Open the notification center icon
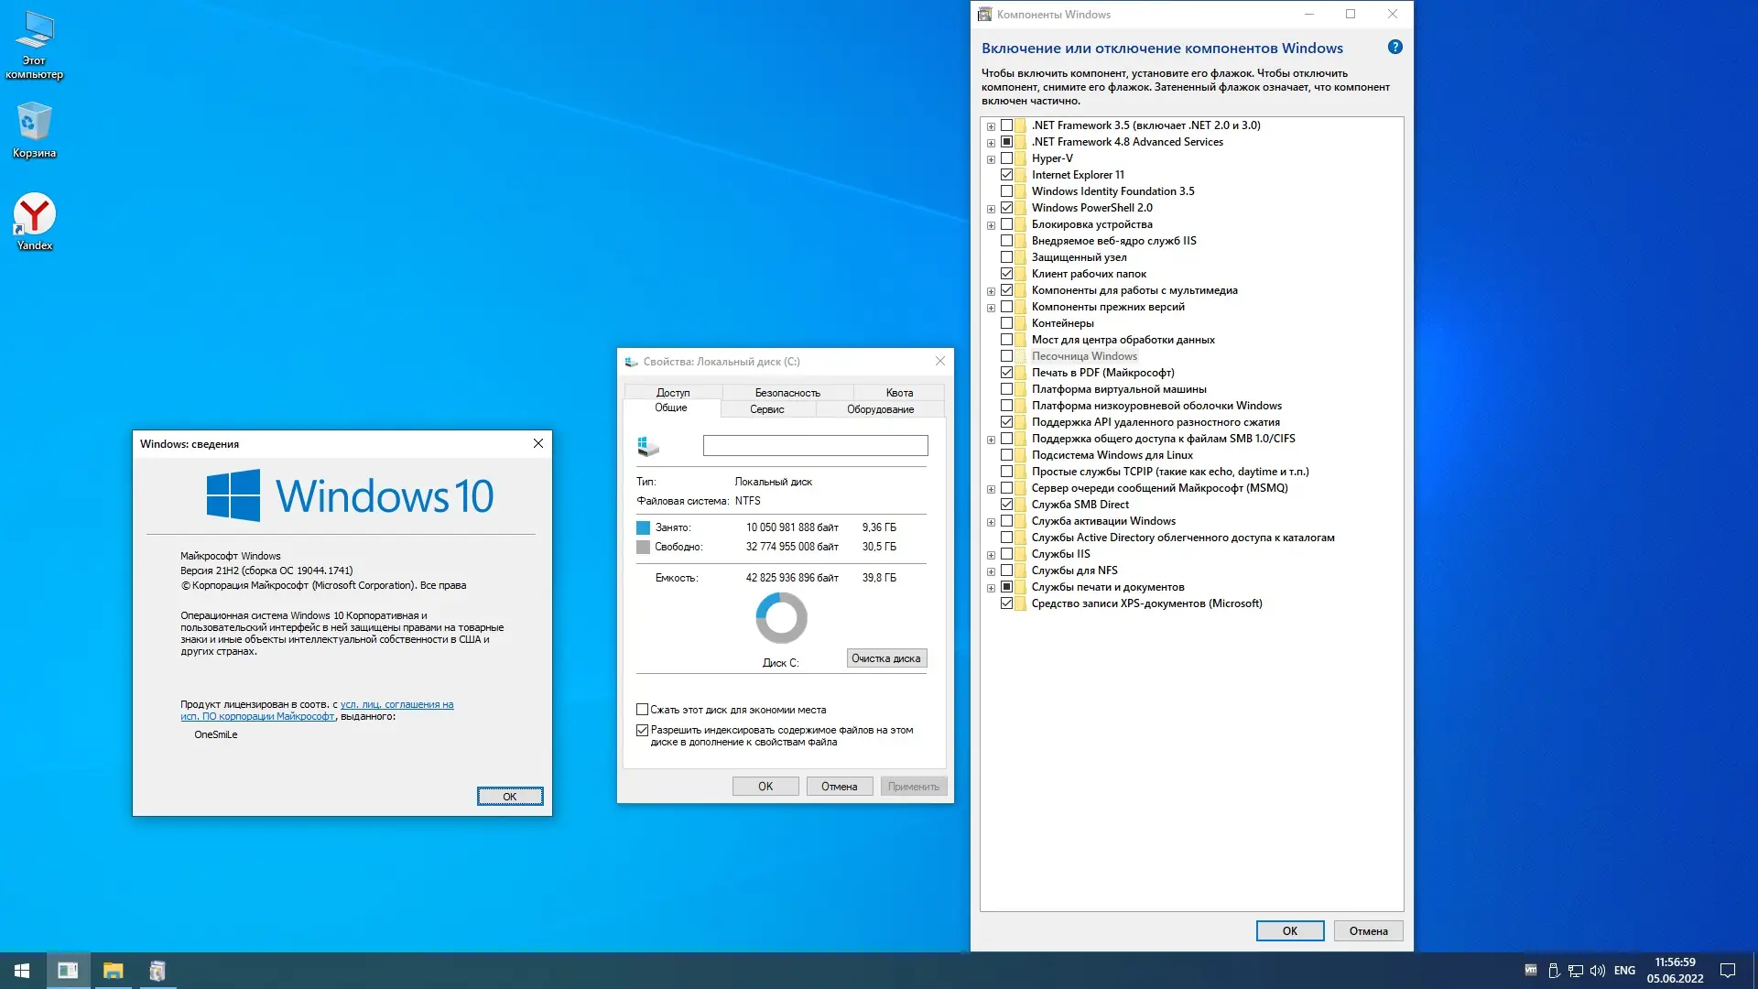 pyautogui.click(x=1728, y=971)
